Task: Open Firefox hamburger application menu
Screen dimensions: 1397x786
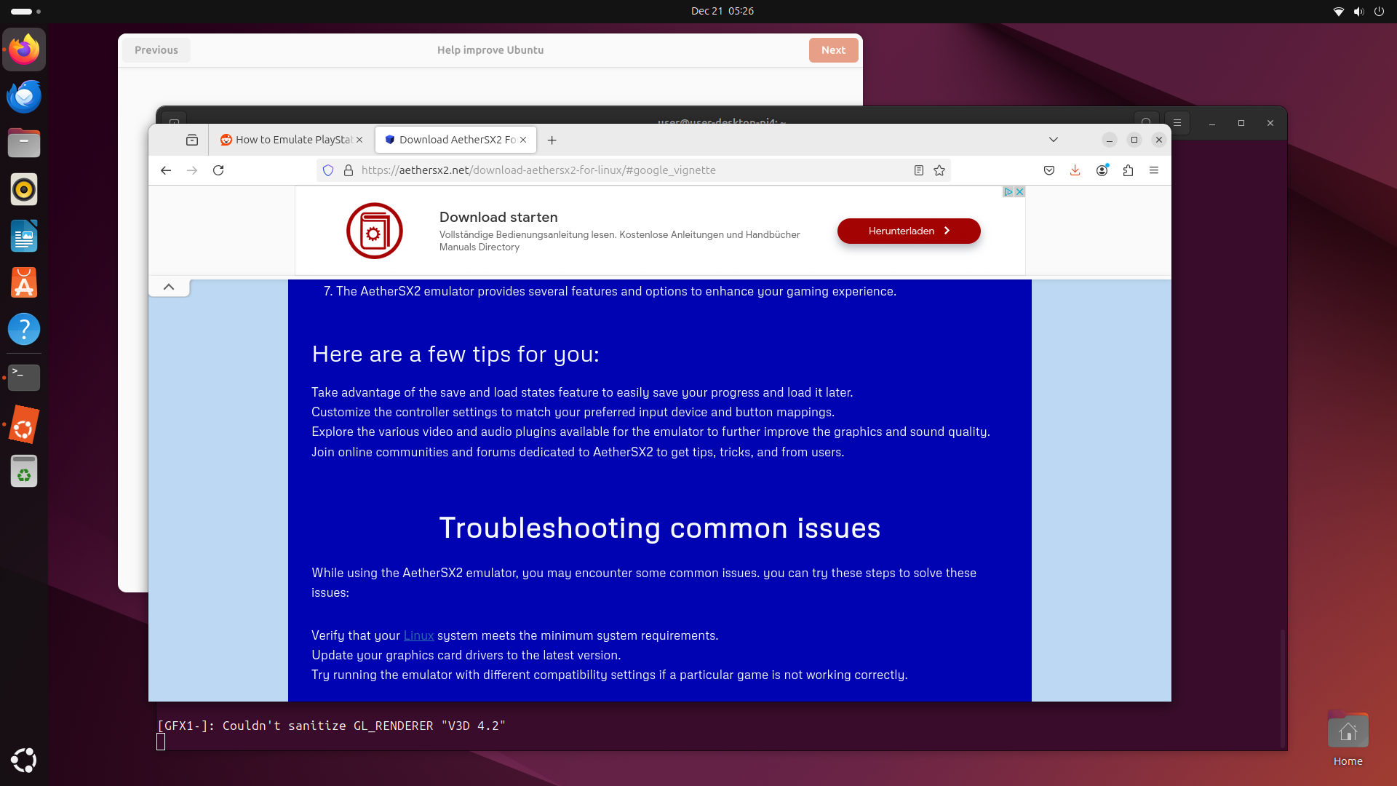Action: (x=1154, y=170)
